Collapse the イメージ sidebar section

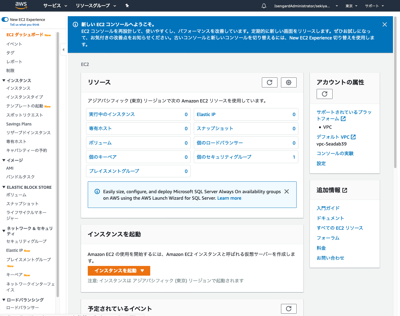click(x=4, y=160)
